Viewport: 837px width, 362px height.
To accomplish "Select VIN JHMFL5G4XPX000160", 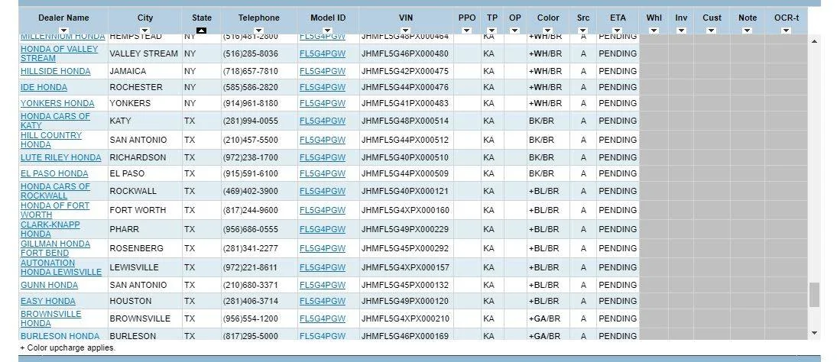I will coord(405,210).
